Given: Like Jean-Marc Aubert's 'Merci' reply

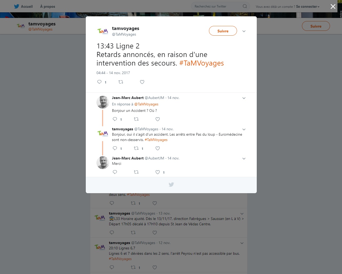Looking at the screenshot, I should pyautogui.click(x=158, y=172).
